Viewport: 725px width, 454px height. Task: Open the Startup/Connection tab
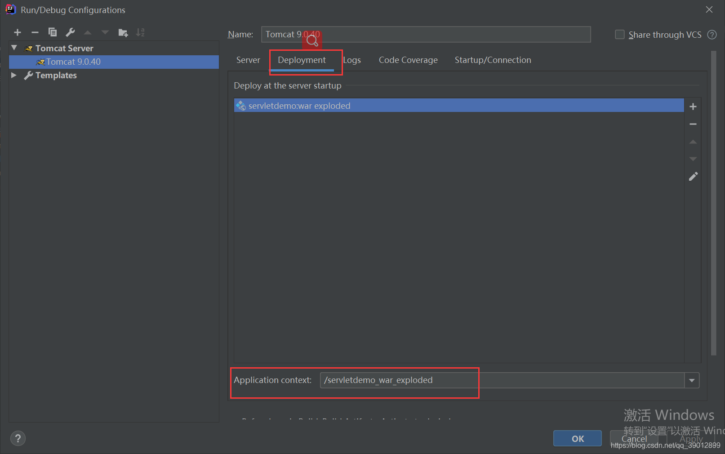pyautogui.click(x=493, y=60)
